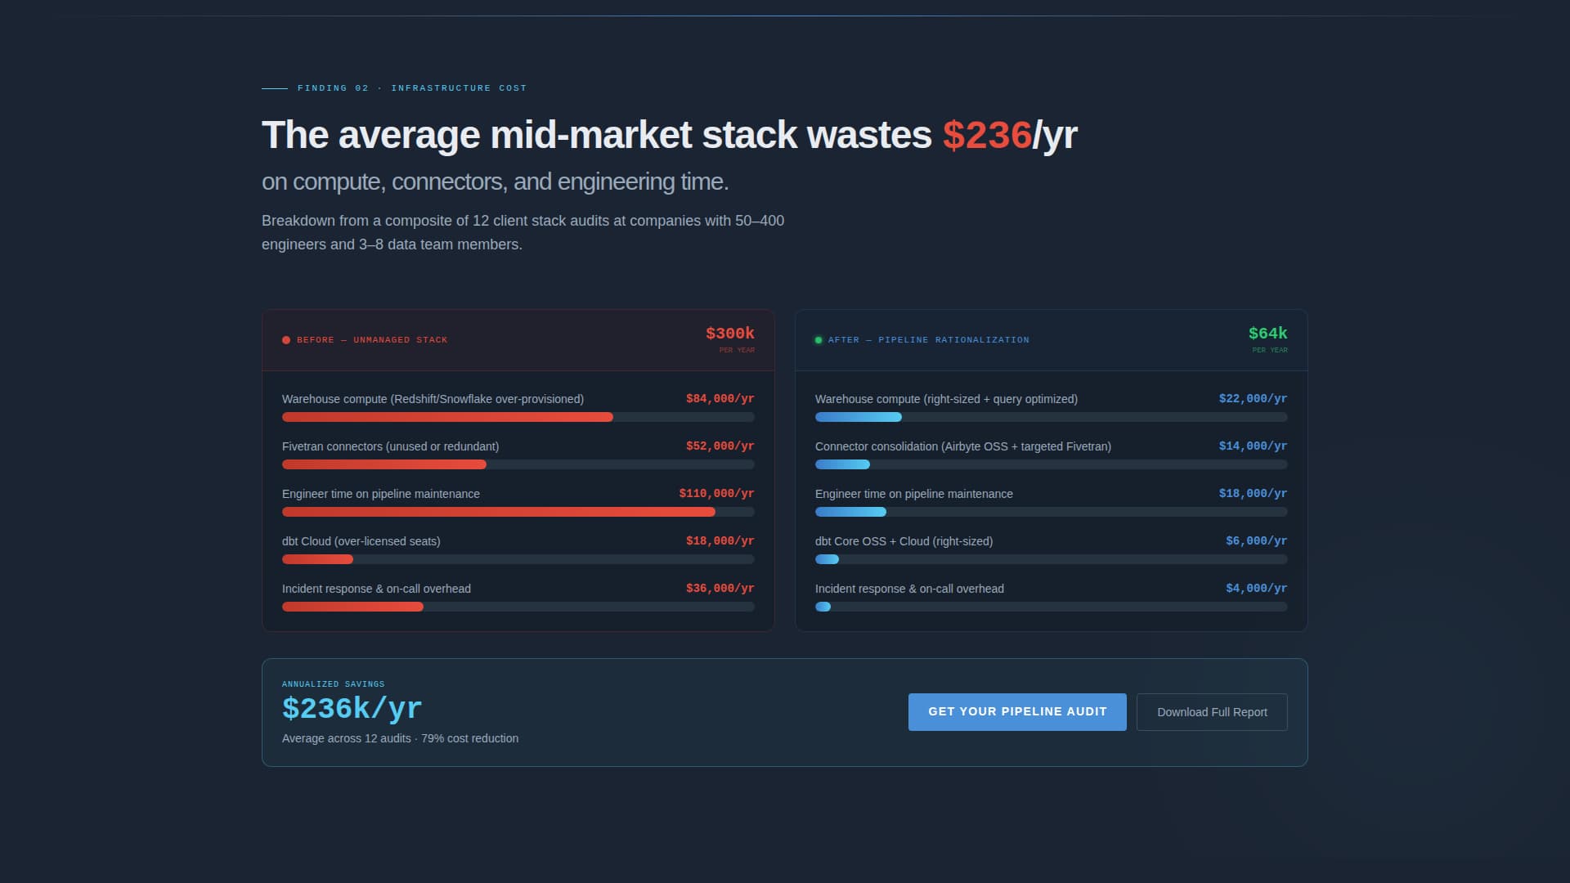Click the red Engineer time pipeline maintenance bar
This screenshot has width=1570, height=883.
(499, 512)
